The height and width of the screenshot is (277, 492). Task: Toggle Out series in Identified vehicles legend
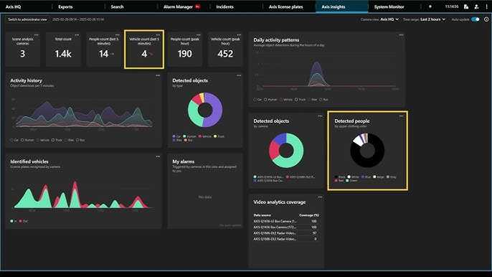click(23, 221)
